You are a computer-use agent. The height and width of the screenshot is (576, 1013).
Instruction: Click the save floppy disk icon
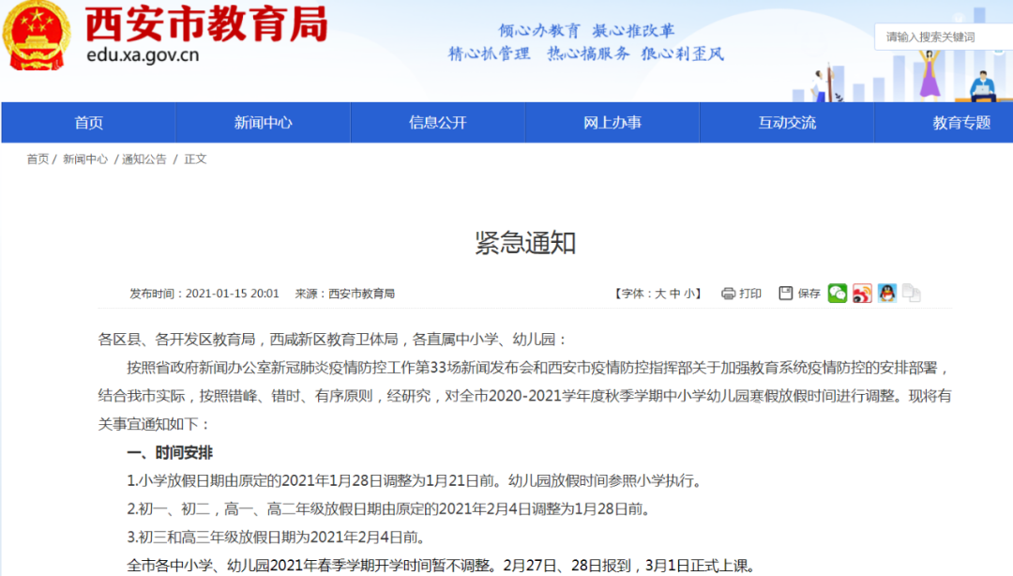pos(786,294)
